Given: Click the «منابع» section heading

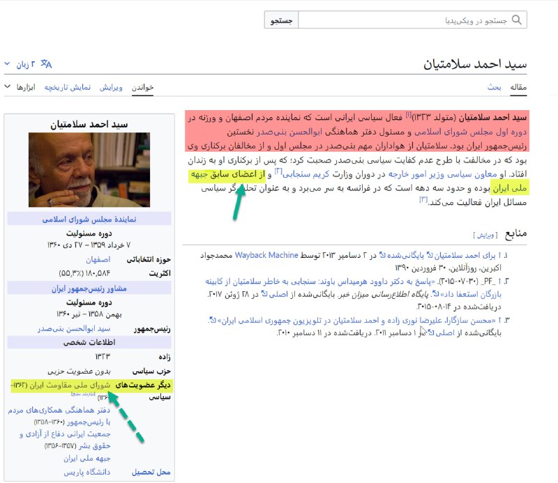Looking at the screenshot, I should coord(515,233).
